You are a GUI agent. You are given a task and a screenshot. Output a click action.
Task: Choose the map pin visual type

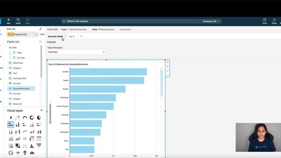tap(25, 153)
